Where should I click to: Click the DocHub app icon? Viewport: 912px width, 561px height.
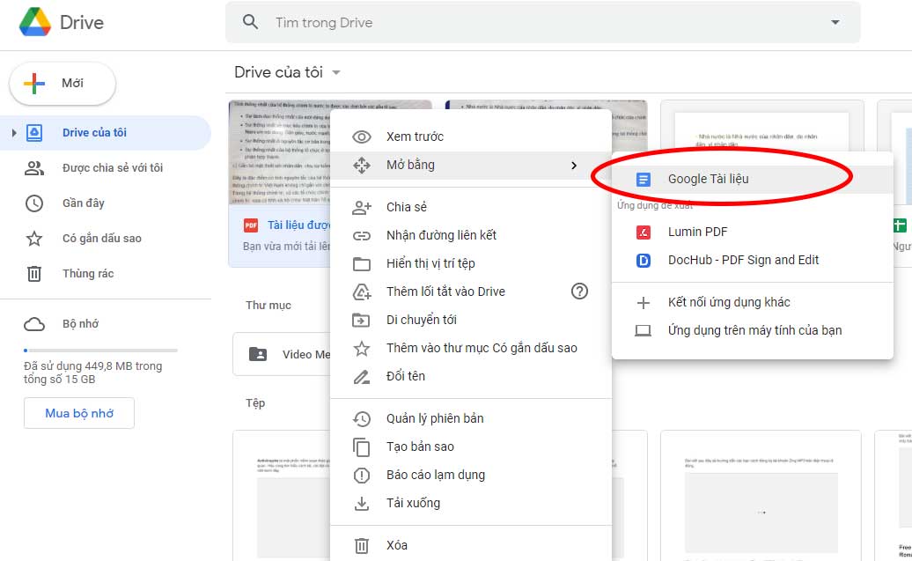644,260
